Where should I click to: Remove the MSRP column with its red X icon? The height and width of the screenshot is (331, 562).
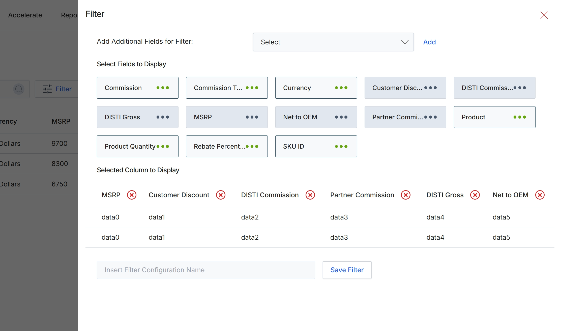click(x=132, y=195)
